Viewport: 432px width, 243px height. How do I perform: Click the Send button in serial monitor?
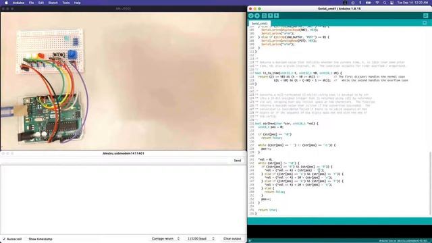coord(238,161)
